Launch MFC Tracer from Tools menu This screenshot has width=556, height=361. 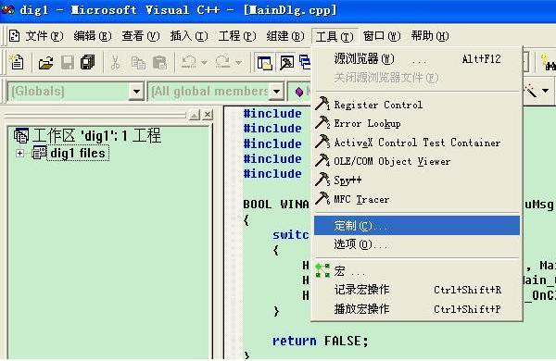(x=417, y=199)
